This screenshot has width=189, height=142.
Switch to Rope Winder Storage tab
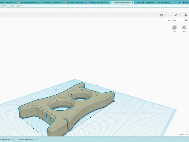pos(144,2)
